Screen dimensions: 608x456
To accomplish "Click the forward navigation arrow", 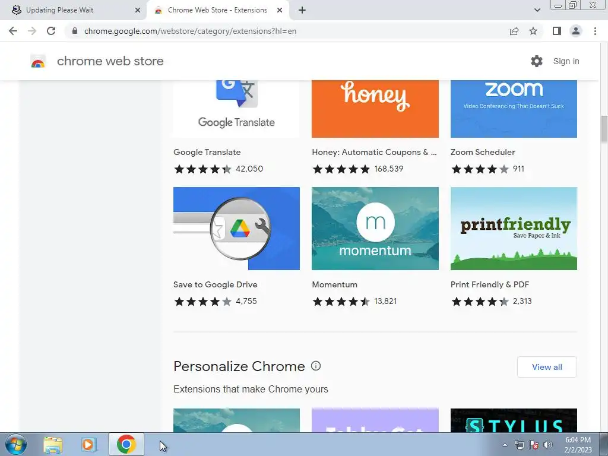I will pos(32,31).
